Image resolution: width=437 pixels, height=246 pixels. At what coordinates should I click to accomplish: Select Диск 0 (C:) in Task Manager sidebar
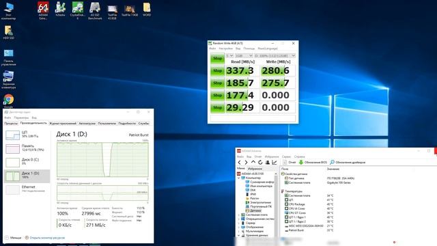pyautogui.click(x=27, y=162)
